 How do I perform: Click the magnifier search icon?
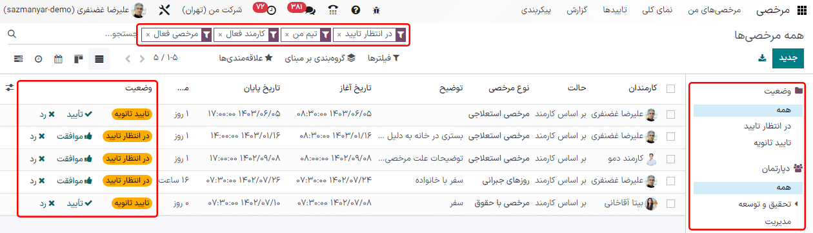(11, 34)
